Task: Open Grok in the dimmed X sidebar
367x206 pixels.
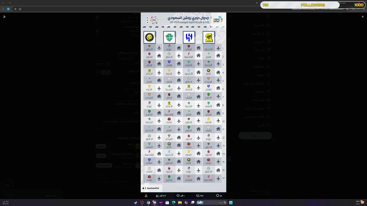Action: pos(264,58)
